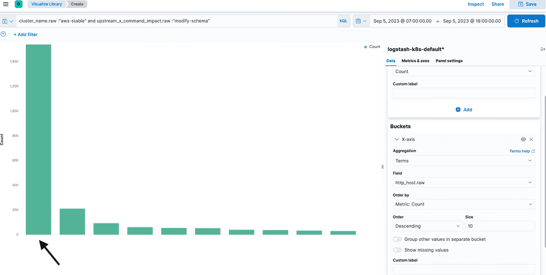Open the Field http_host.raw dropdown
Viewport: 546px width, 275px height.
click(x=463, y=182)
